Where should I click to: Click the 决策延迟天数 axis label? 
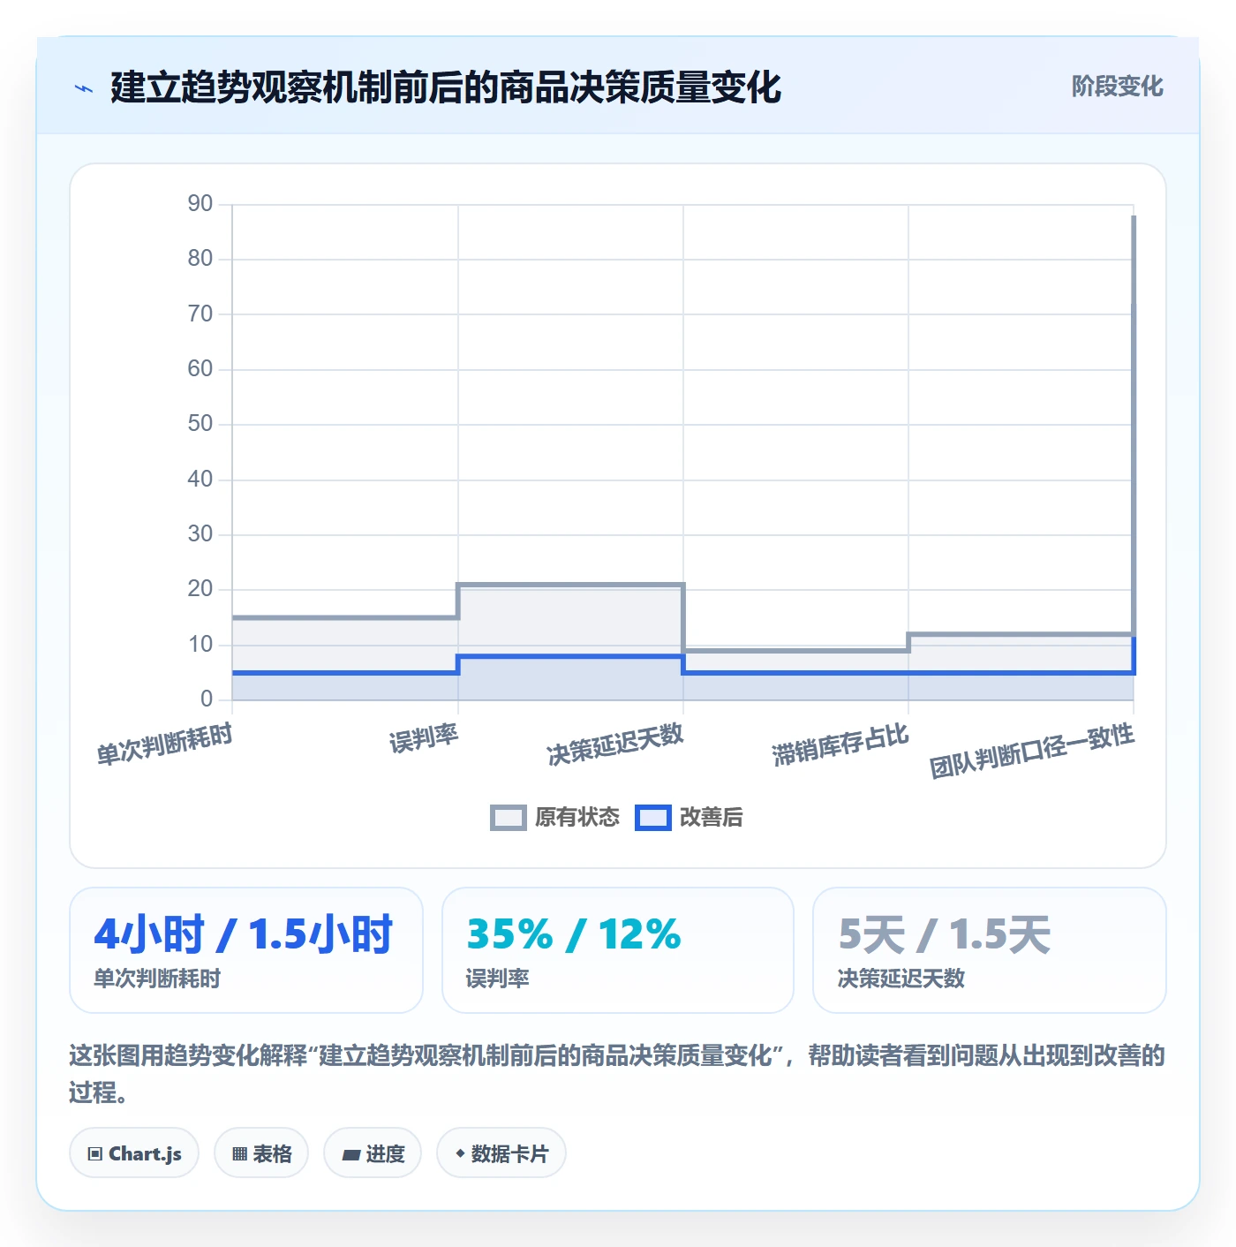pyautogui.click(x=615, y=744)
